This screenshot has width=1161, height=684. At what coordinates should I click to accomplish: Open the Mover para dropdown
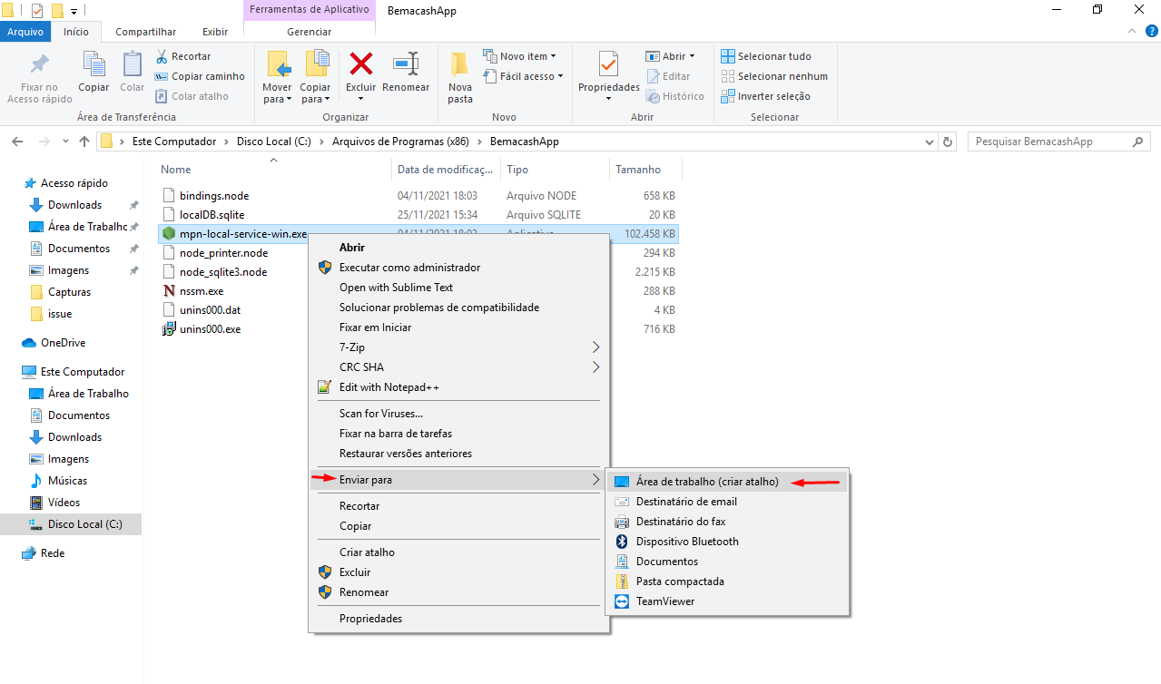click(277, 93)
